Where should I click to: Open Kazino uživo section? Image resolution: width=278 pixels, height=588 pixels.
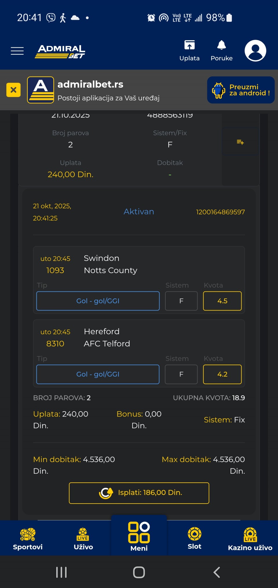(x=250, y=539)
